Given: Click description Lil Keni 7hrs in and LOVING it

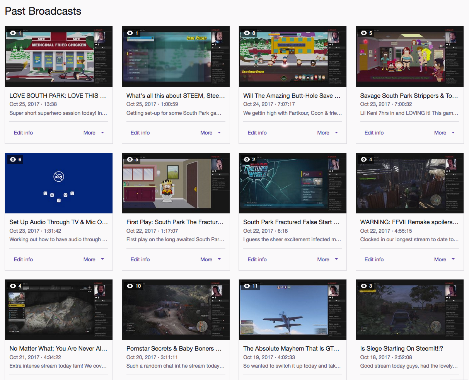Looking at the screenshot, I should pyautogui.click(x=409, y=113).
